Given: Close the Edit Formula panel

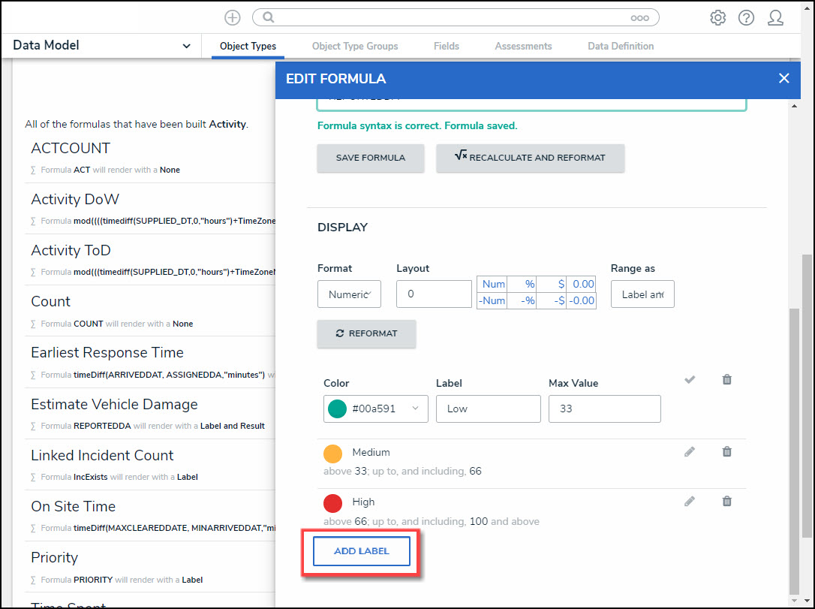Looking at the screenshot, I should (x=783, y=78).
